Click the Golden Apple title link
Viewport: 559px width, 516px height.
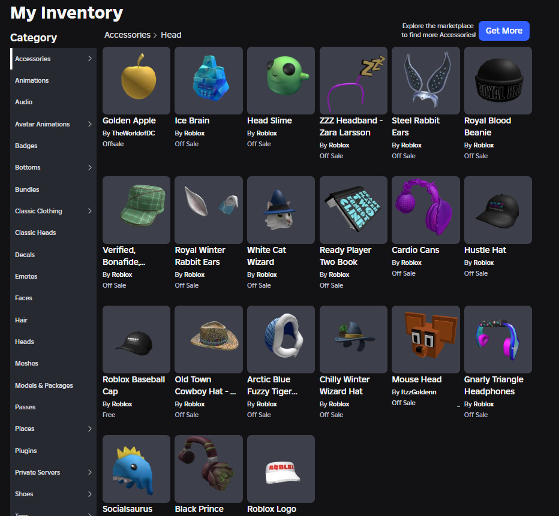pos(129,120)
